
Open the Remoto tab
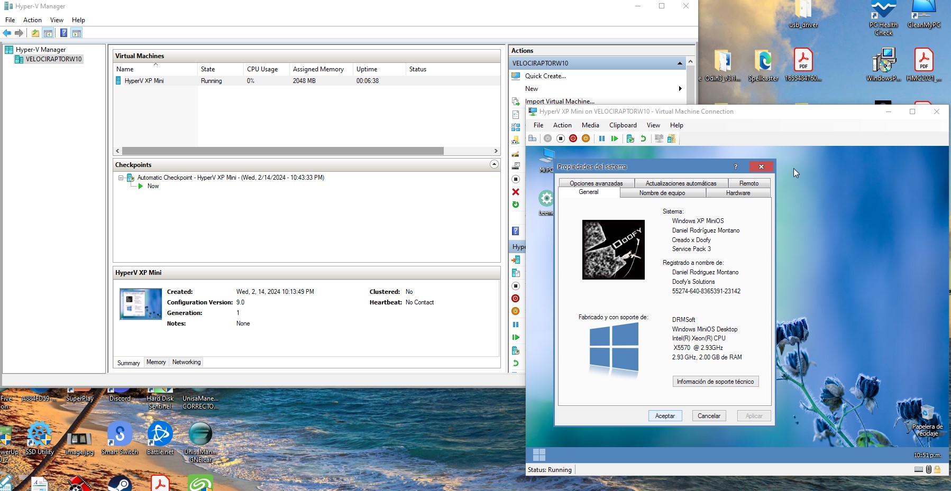[x=749, y=183]
